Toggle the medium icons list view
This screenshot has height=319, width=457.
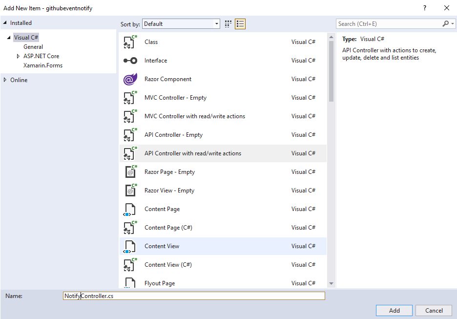(x=240, y=23)
